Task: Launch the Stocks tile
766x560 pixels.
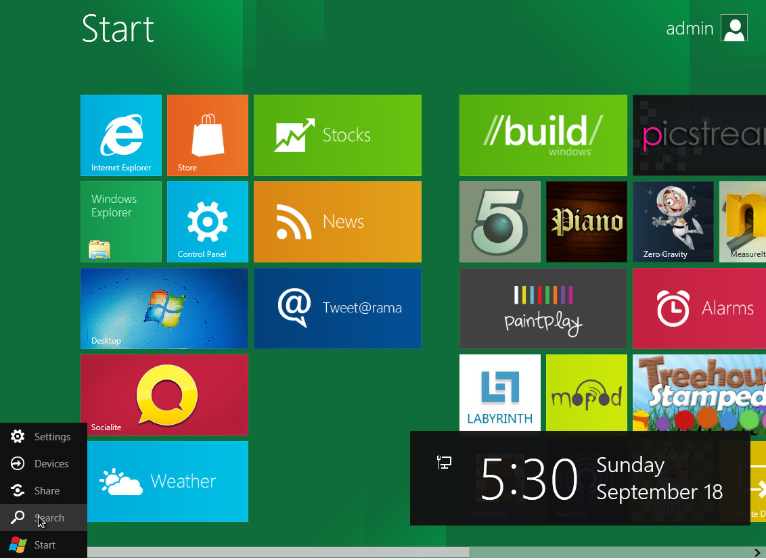Action: [x=338, y=135]
